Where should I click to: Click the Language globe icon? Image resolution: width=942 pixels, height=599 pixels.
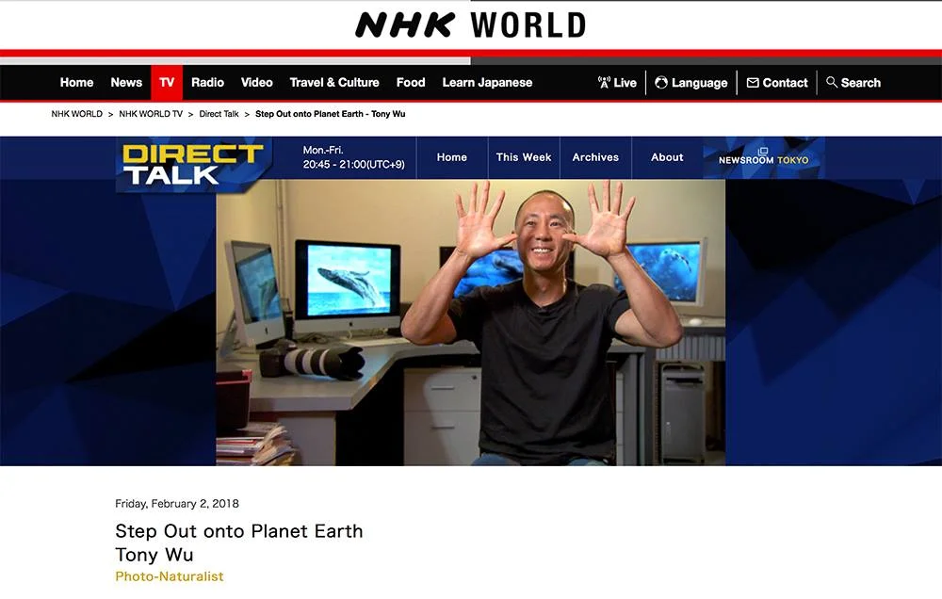pyautogui.click(x=661, y=82)
